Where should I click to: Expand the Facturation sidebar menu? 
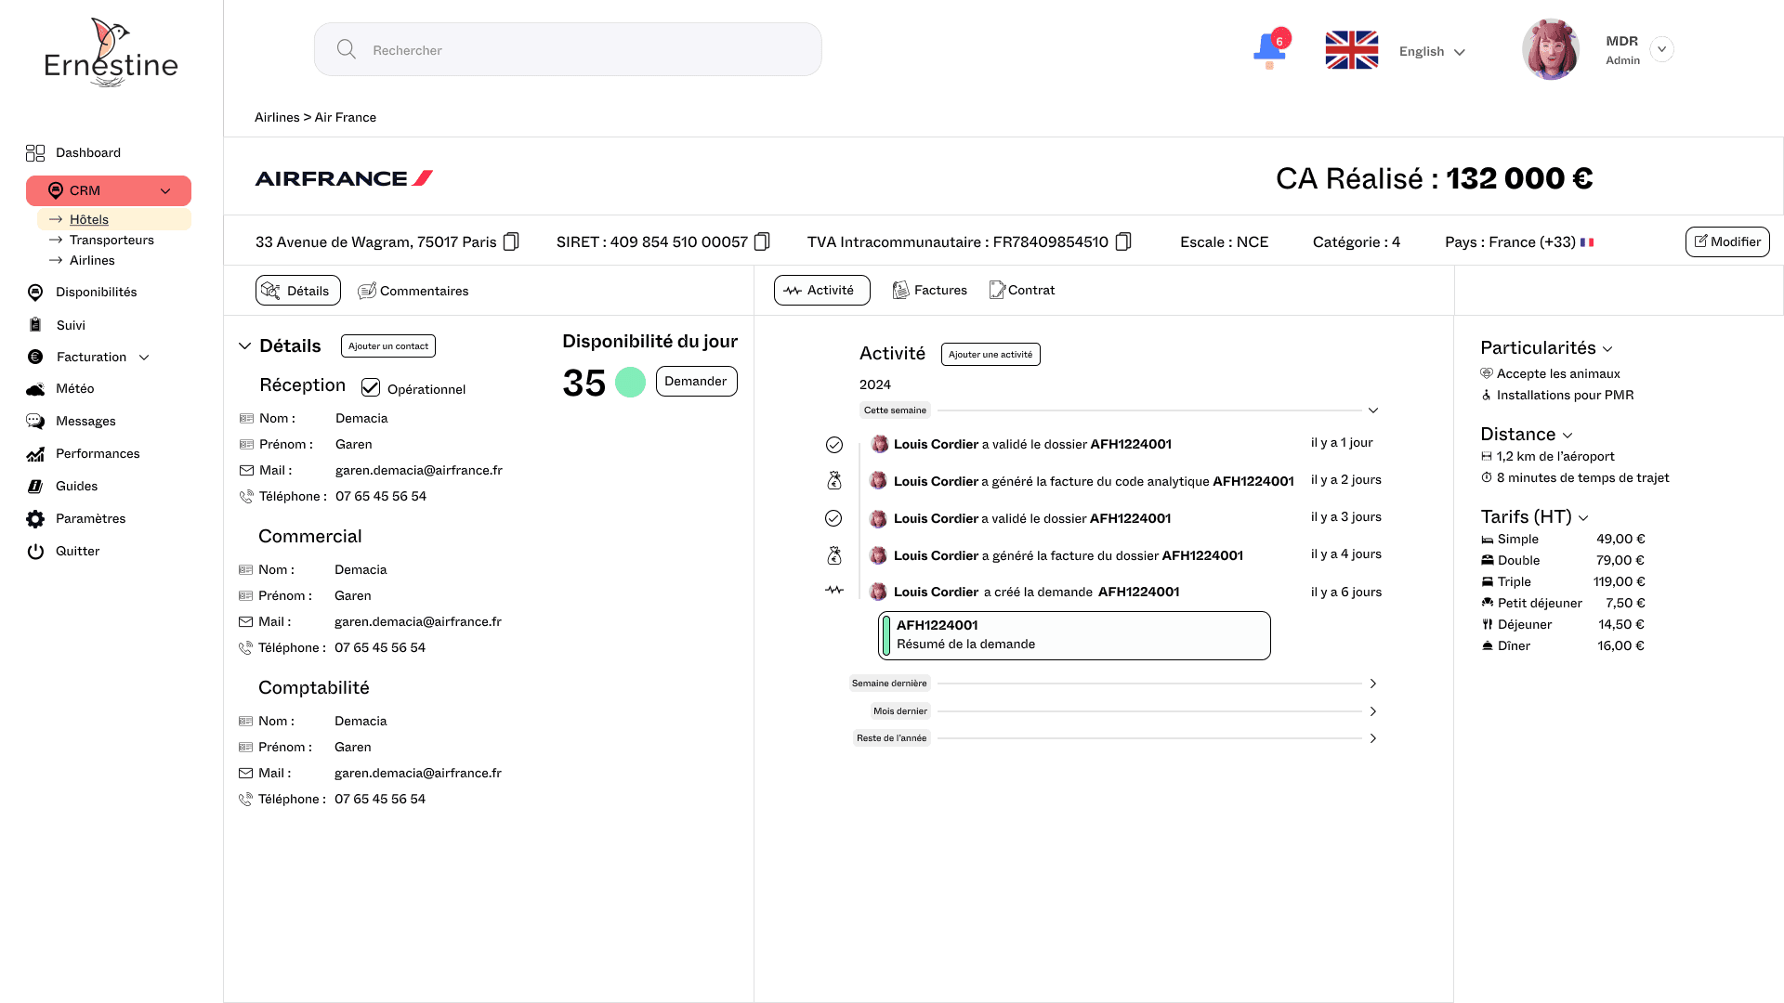144,357
